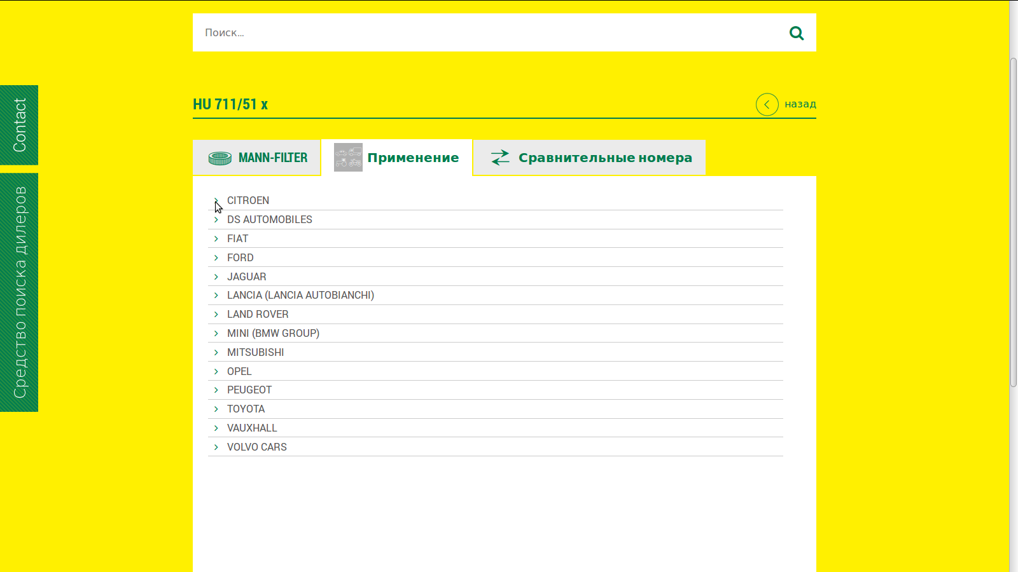The height and width of the screenshot is (572, 1018).
Task: Click the page vertical scrollbar thumb
Action: (1014, 222)
